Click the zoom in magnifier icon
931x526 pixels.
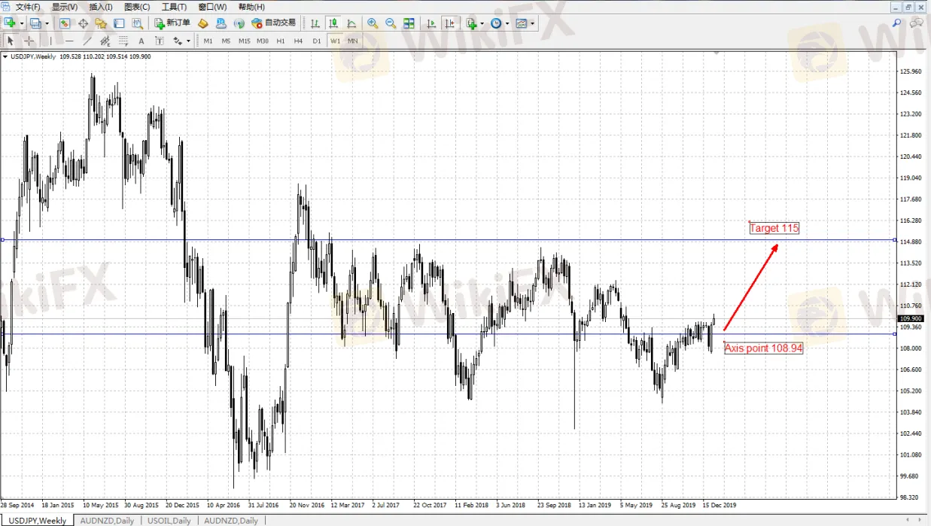coord(373,23)
